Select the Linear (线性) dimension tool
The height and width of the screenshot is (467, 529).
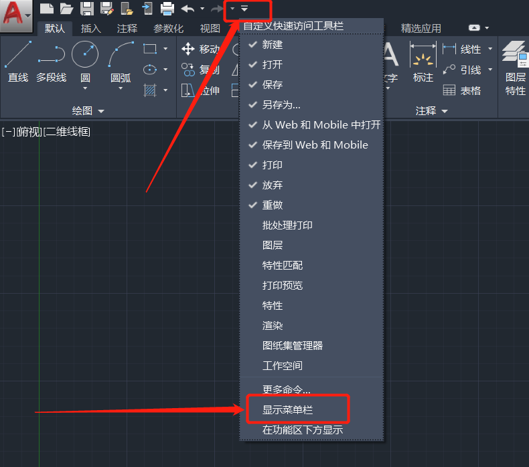pyautogui.click(x=461, y=50)
